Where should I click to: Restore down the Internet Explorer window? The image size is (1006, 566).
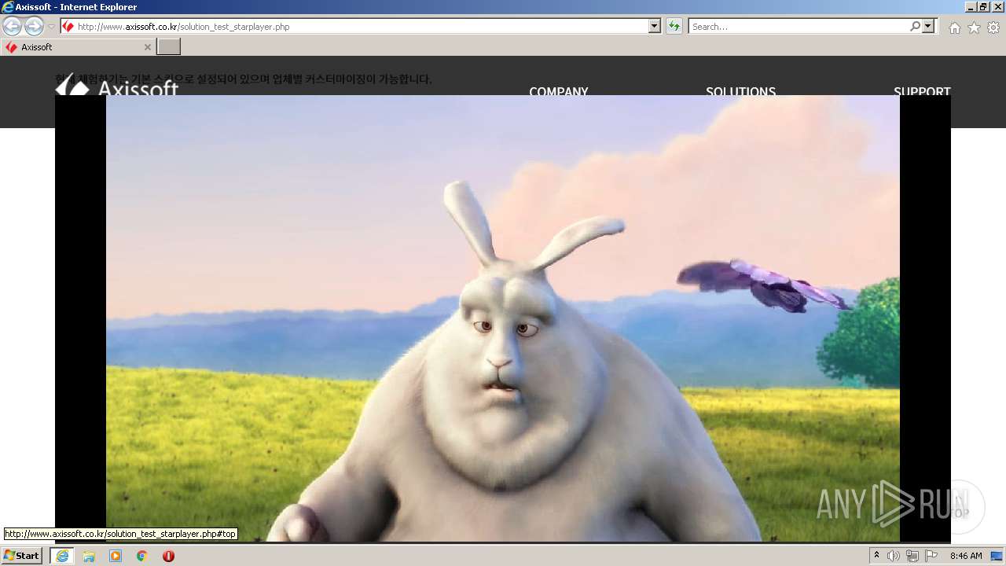coord(984,7)
